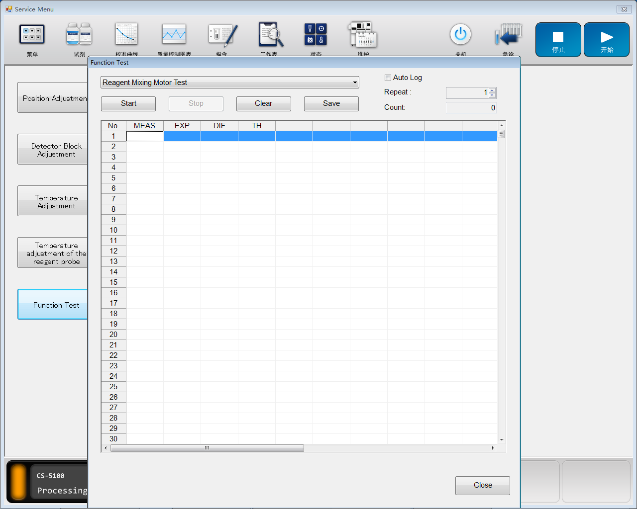Switch to Detector Block Adjustment tab
The height and width of the screenshot is (509, 637).
[53, 150]
